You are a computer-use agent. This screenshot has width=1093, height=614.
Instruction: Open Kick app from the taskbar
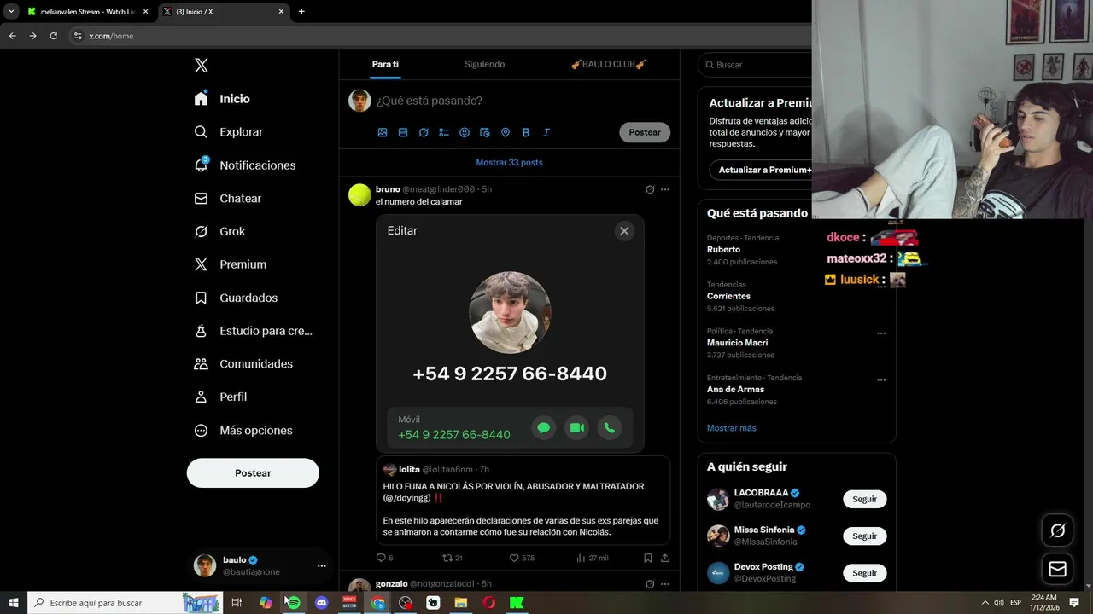pyautogui.click(x=517, y=603)
